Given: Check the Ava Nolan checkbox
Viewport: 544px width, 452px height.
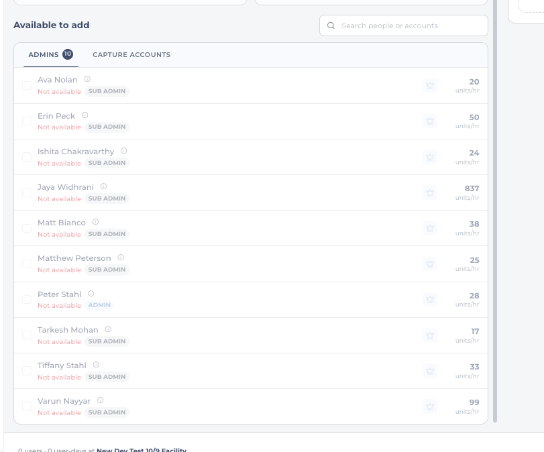Looking at the screenshot, I should tap(27, 85).
